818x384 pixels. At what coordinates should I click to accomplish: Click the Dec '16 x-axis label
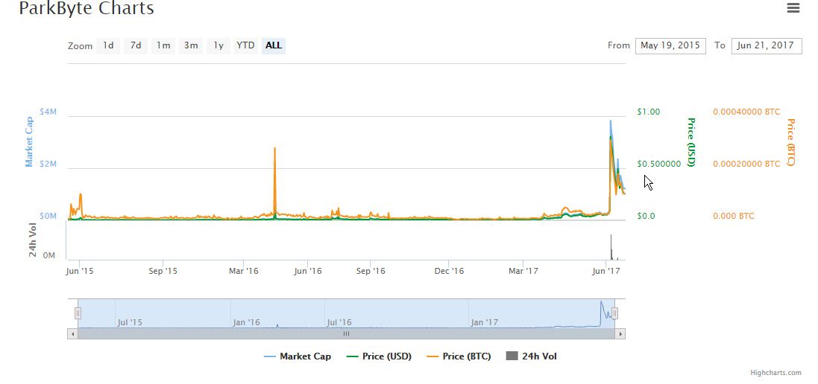449,271
